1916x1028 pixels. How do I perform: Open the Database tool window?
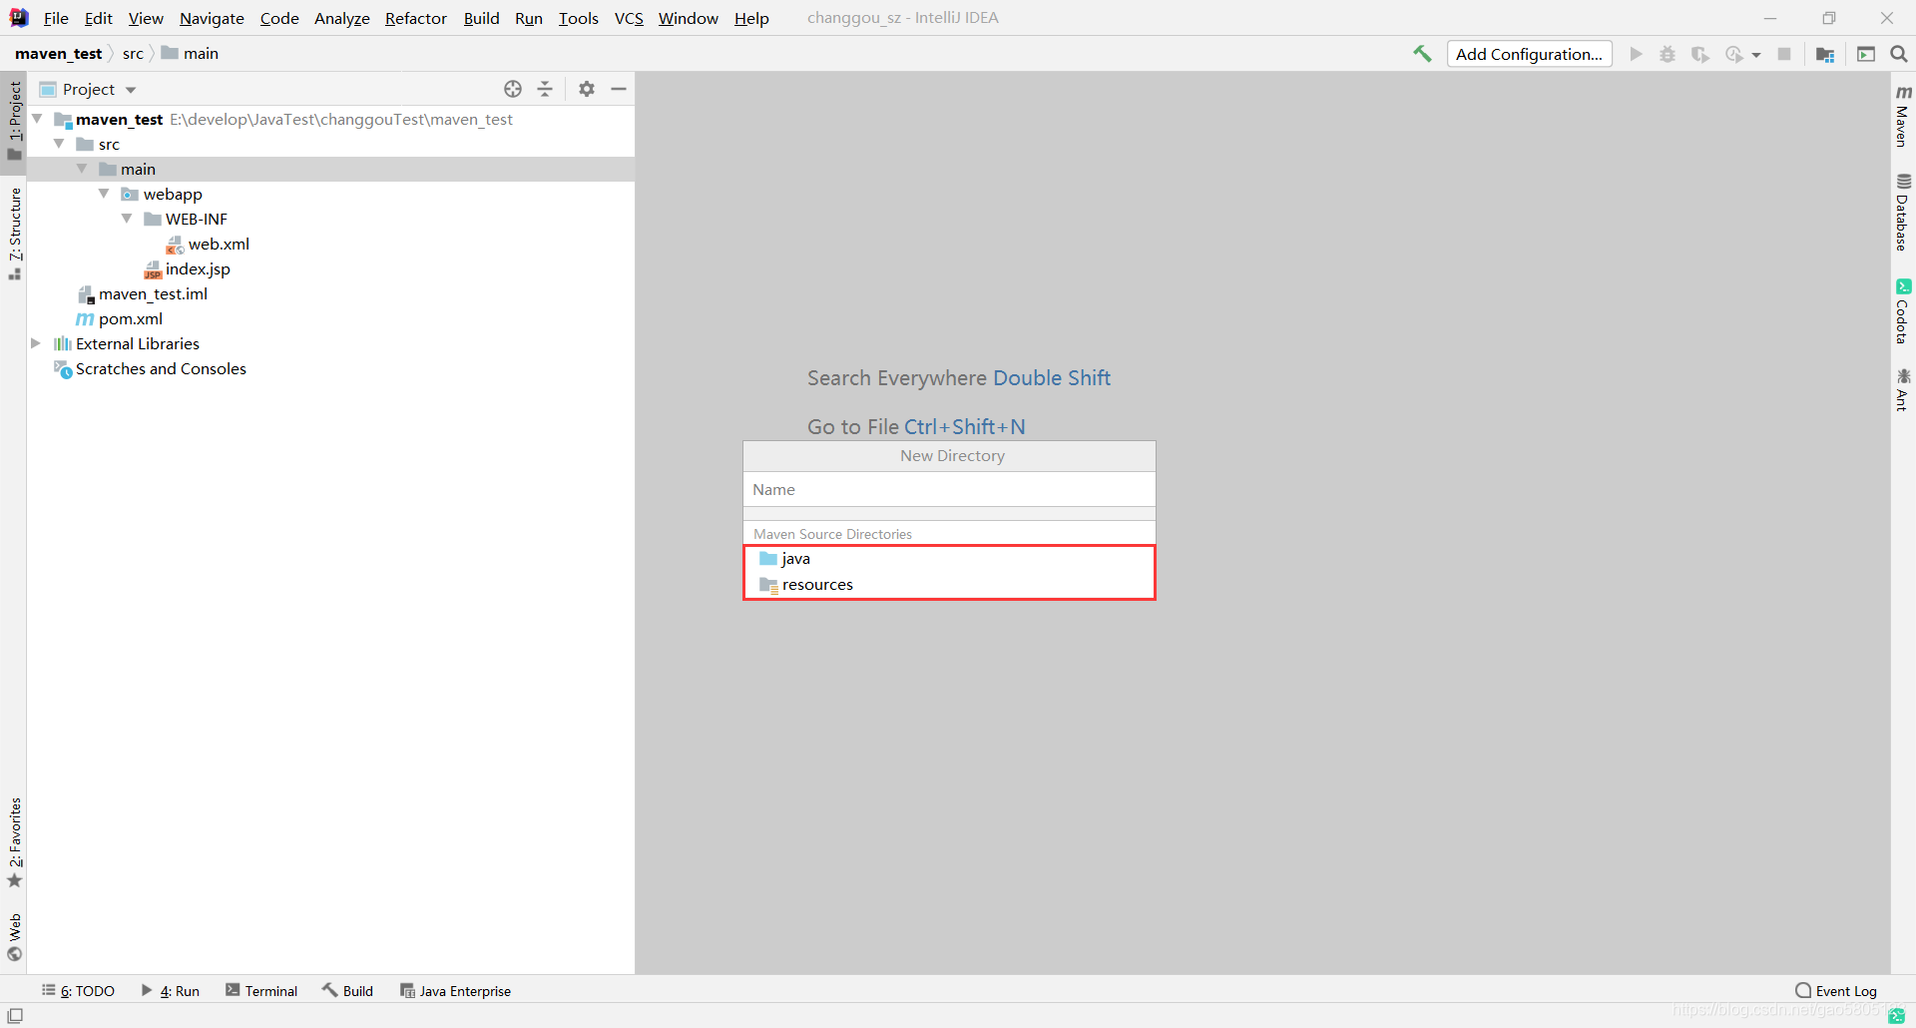pos(1903,213)
